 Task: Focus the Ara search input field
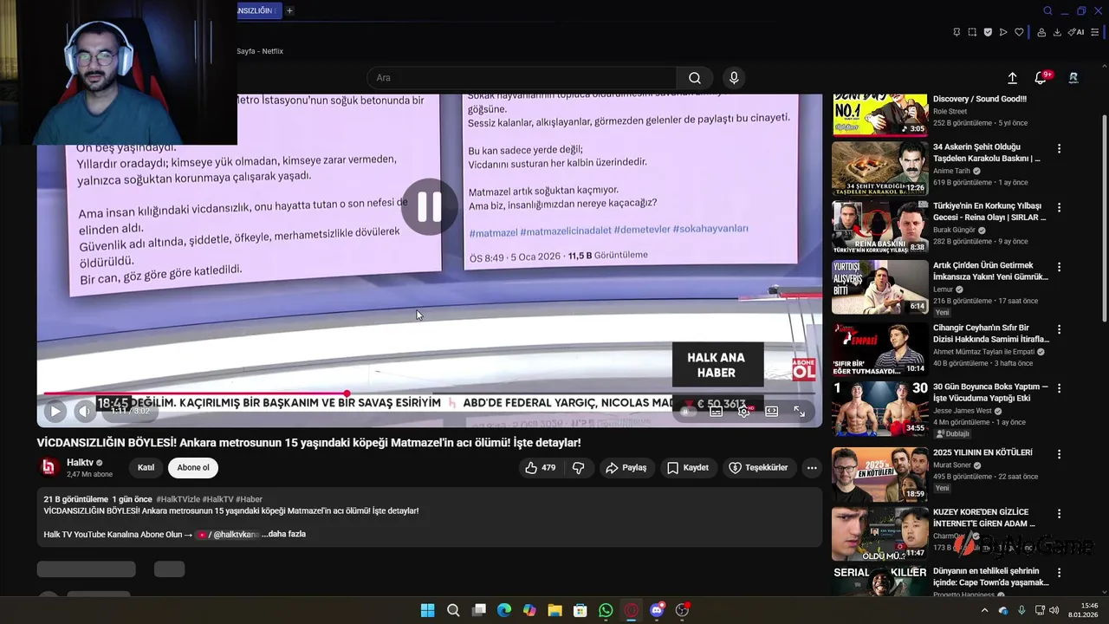[522, 78]
